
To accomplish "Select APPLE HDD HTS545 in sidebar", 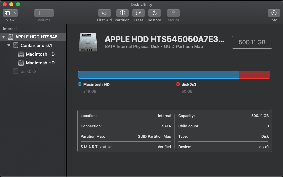I will (x=33, y=37).
